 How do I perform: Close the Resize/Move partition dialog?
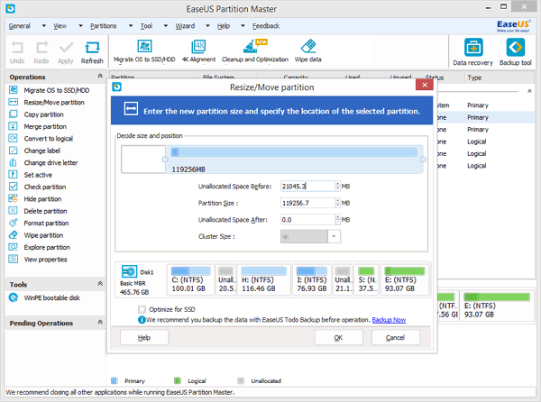tap(425, 85)
